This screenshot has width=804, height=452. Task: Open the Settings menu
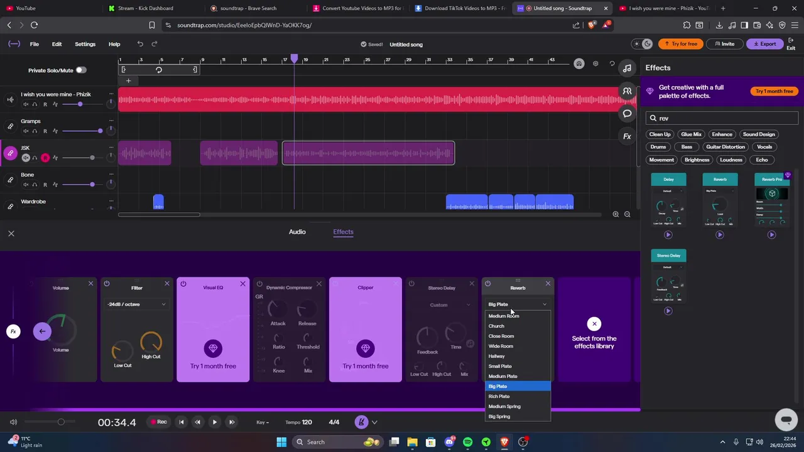click(x=85, y=44)
